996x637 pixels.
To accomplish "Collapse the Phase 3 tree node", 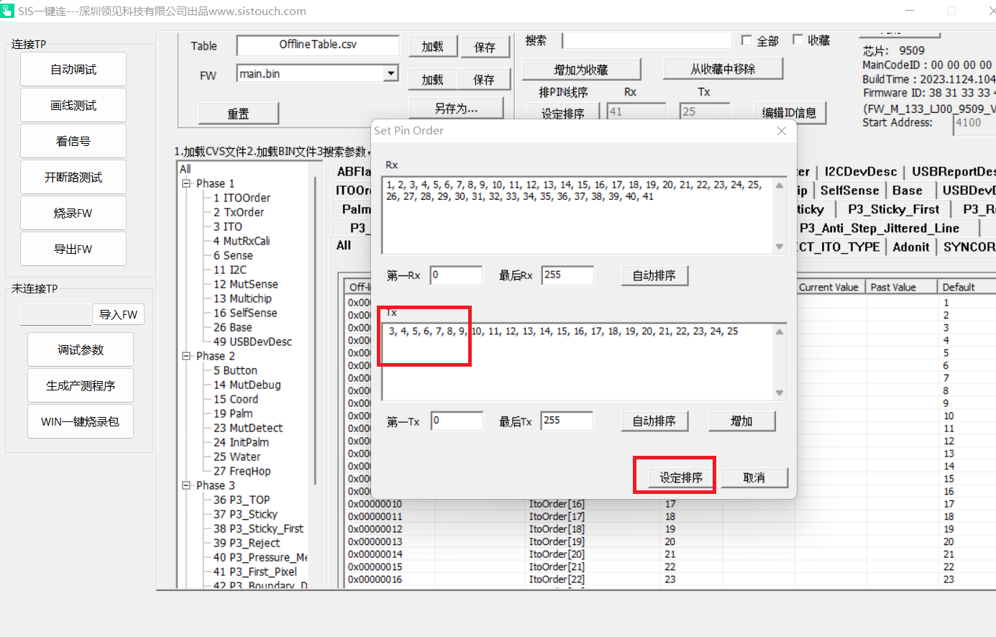I will [186, 485].
